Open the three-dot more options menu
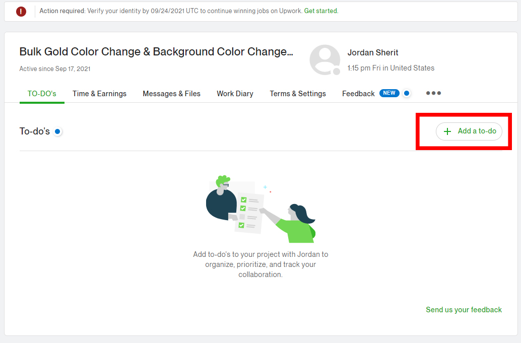 click(x=433, y=93)
